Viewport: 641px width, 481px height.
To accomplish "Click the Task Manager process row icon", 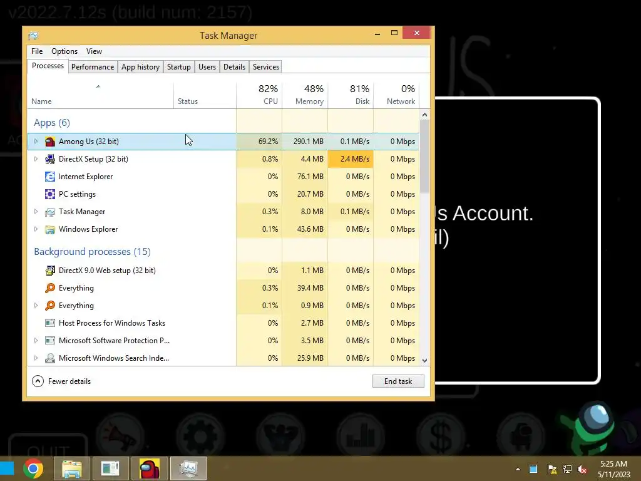I will [50, 212].
